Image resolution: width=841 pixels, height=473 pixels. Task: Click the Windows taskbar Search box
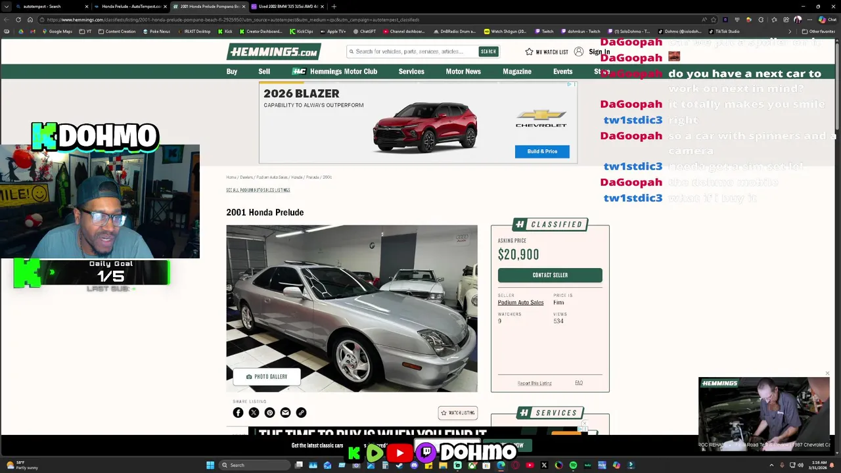point(253,465)
